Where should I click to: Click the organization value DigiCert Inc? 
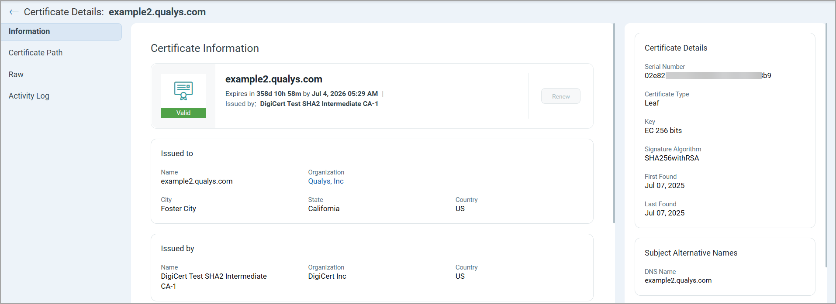click(x=327, y=277)
